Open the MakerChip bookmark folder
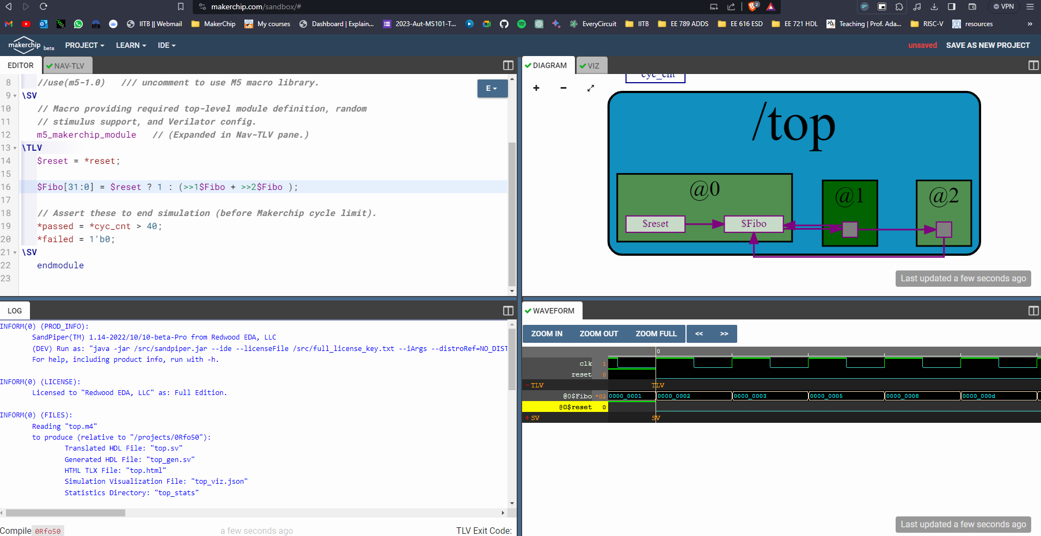This screenshot has height=536, width=1041. coord(213,24)
